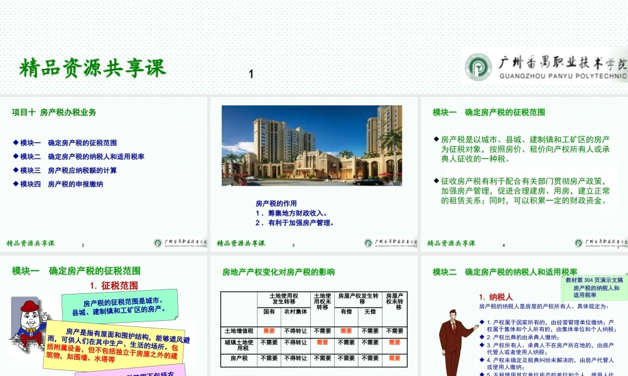628x376 pixels.
Task: Click the diamond bullet before 产权属于国家所有 item
Action: click(482, 321)
